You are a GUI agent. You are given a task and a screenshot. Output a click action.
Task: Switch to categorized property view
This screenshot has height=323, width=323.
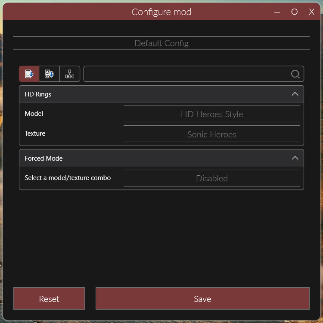(x=29, y=74)
